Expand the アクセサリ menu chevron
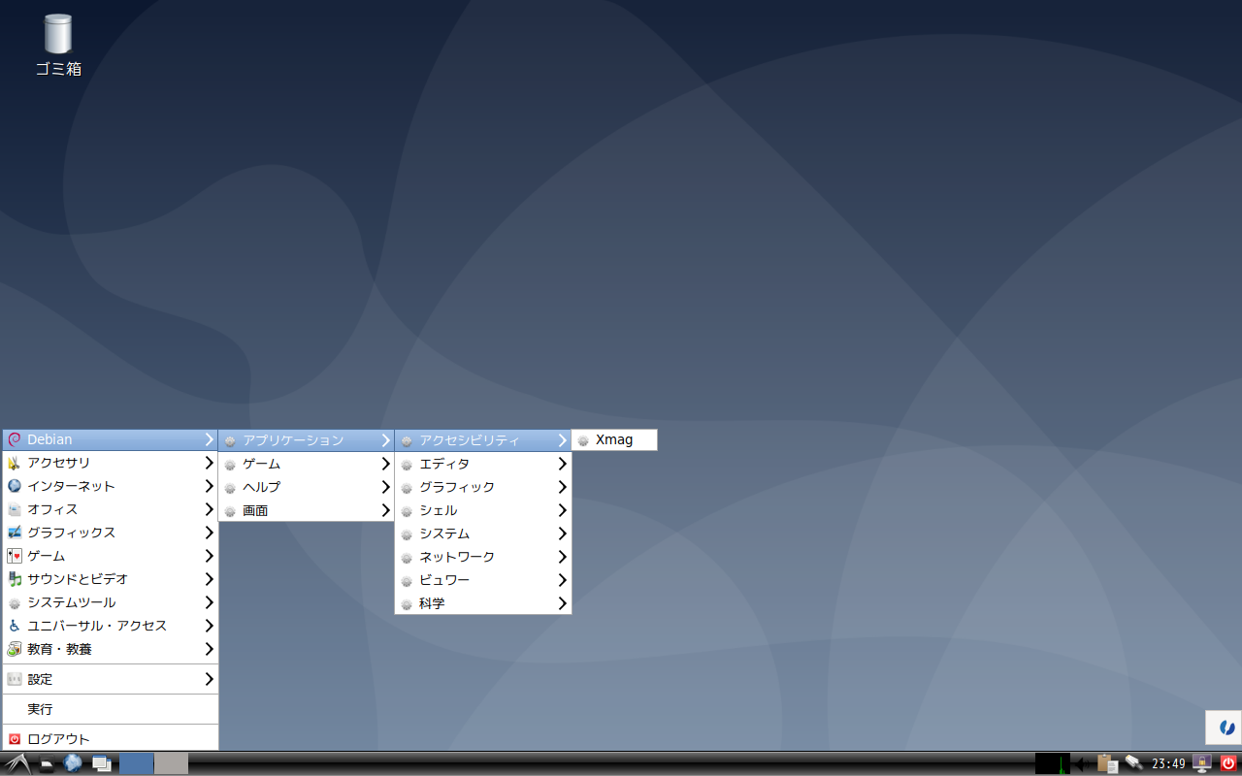 pyautogui.click(x=209, y=464)
